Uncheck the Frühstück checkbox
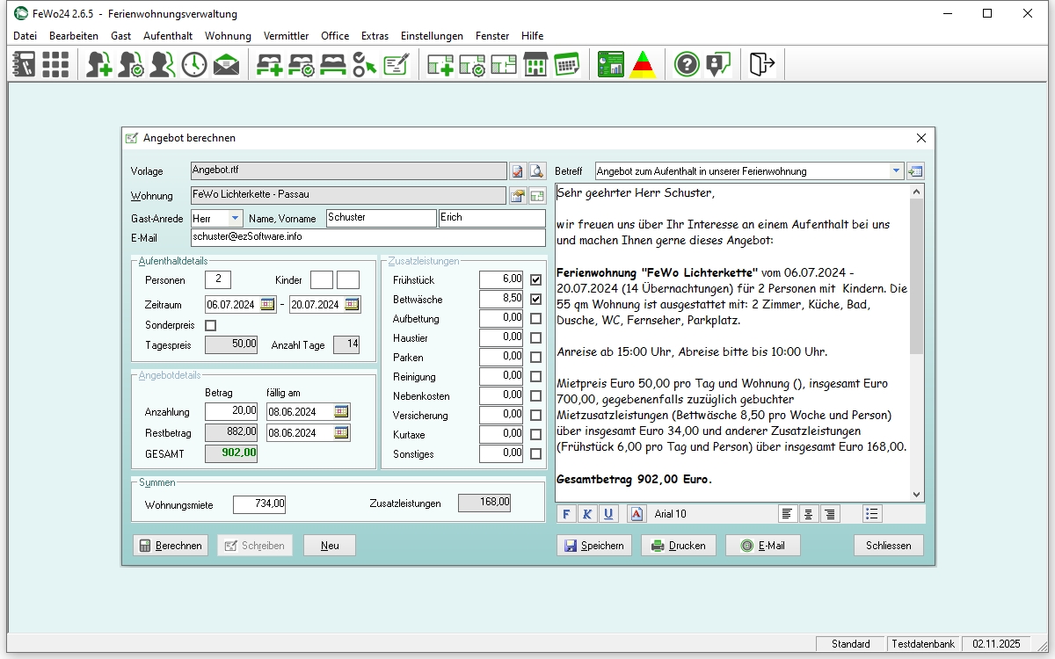 (x=536, y=280)
